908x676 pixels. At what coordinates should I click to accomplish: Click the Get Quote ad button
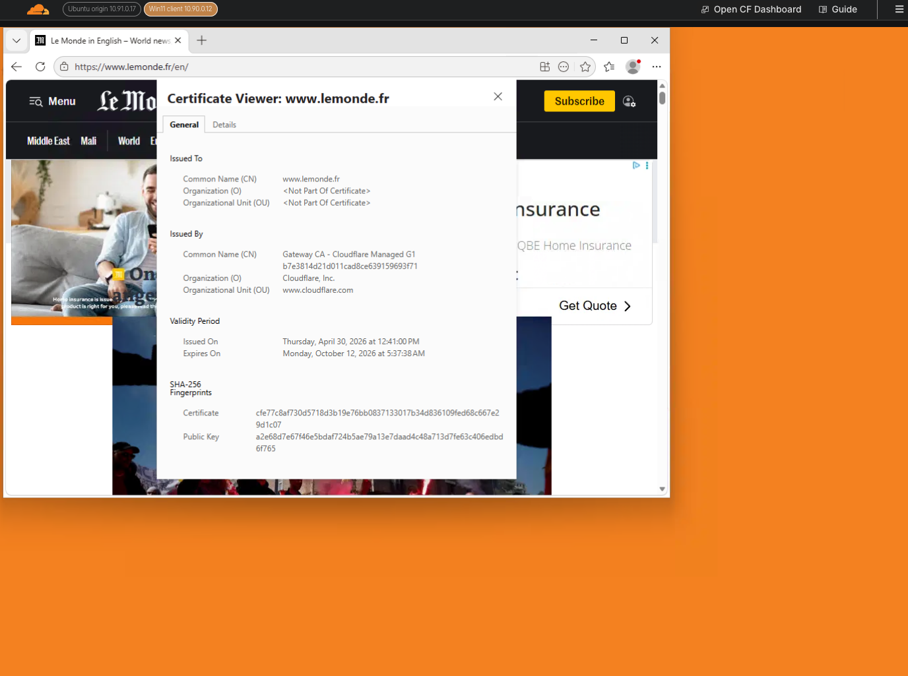[595, 306]
